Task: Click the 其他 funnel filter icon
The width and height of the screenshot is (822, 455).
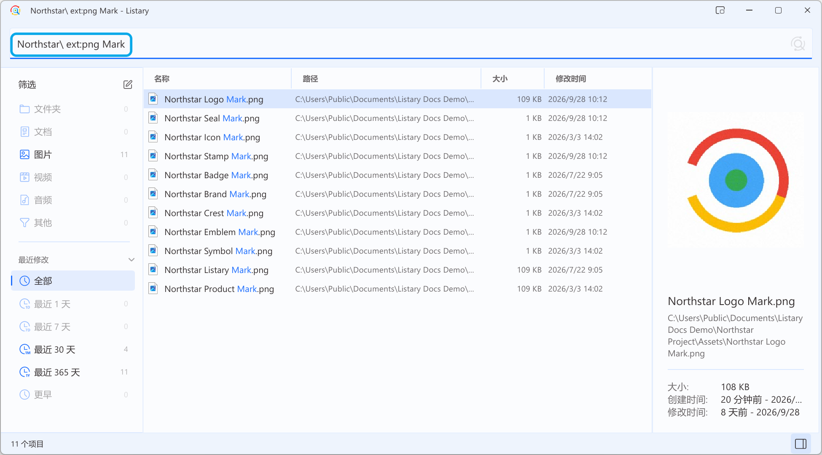Action: [25, 223]
